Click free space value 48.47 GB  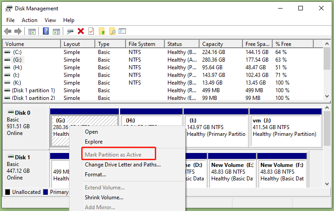tap(255, 67)
